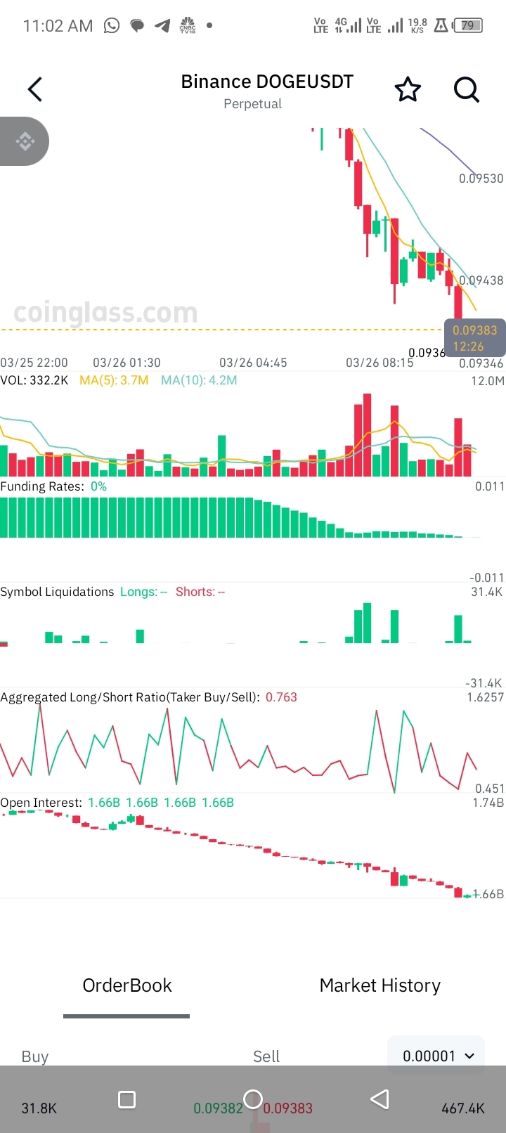Tap the Perpetual contract label
The width and height of the screenshot is (506, 1133).
pos(252,103)
